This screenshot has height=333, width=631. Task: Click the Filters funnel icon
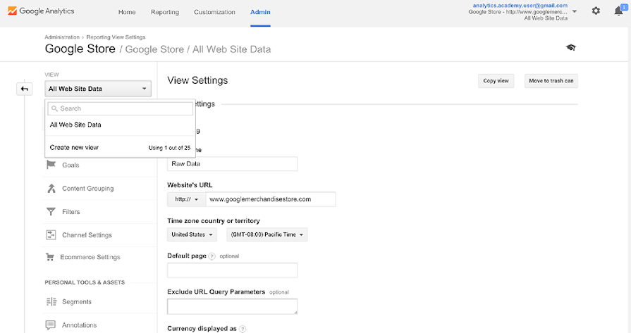pyautogui.click(x=51, y=211)
